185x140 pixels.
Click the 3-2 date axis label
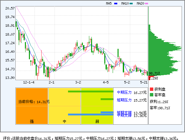[x=78, y=83]
